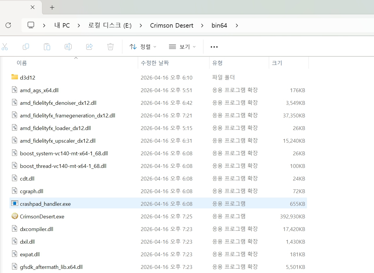Click the Paste clipboard icon

coord(47,47)
